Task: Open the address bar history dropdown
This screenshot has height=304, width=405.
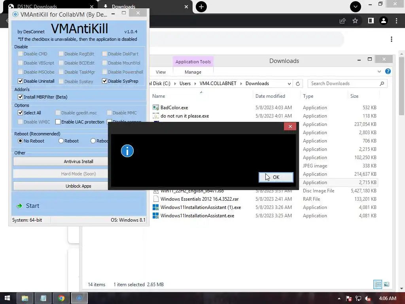Action: (x=289, y=84)
